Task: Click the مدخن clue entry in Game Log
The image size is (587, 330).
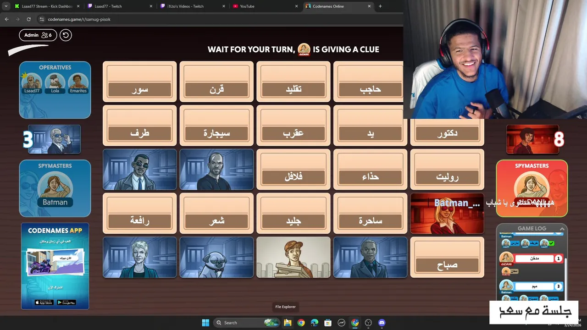Action: tap(535, 258)
